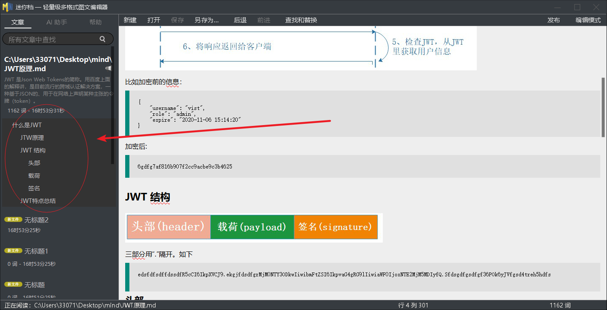Toggle 编辑模式 edit mode
This screenshot has width=607, height=310.
pyautogui.click(x=588, y=20)
